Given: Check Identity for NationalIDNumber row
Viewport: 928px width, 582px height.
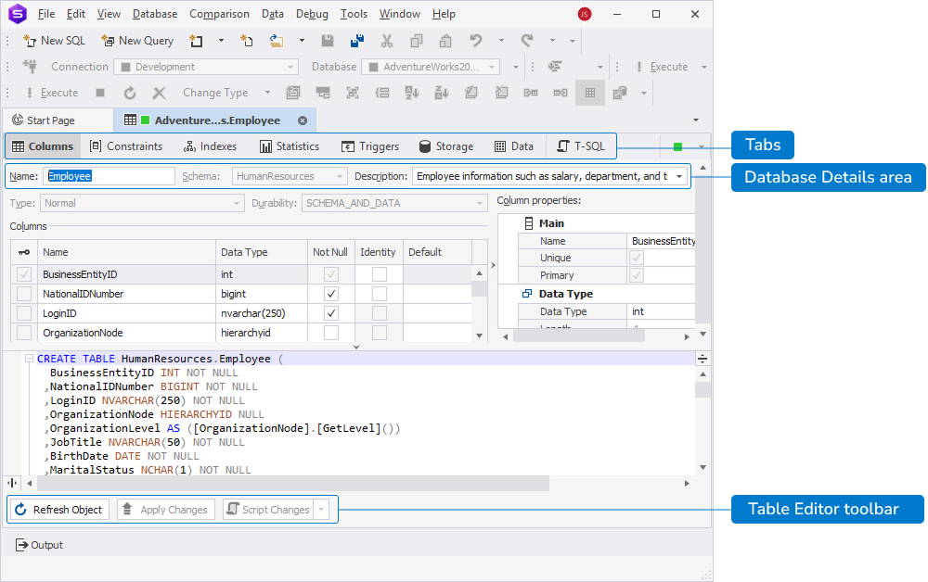Looking at the screenshot, I should (380, 294).
